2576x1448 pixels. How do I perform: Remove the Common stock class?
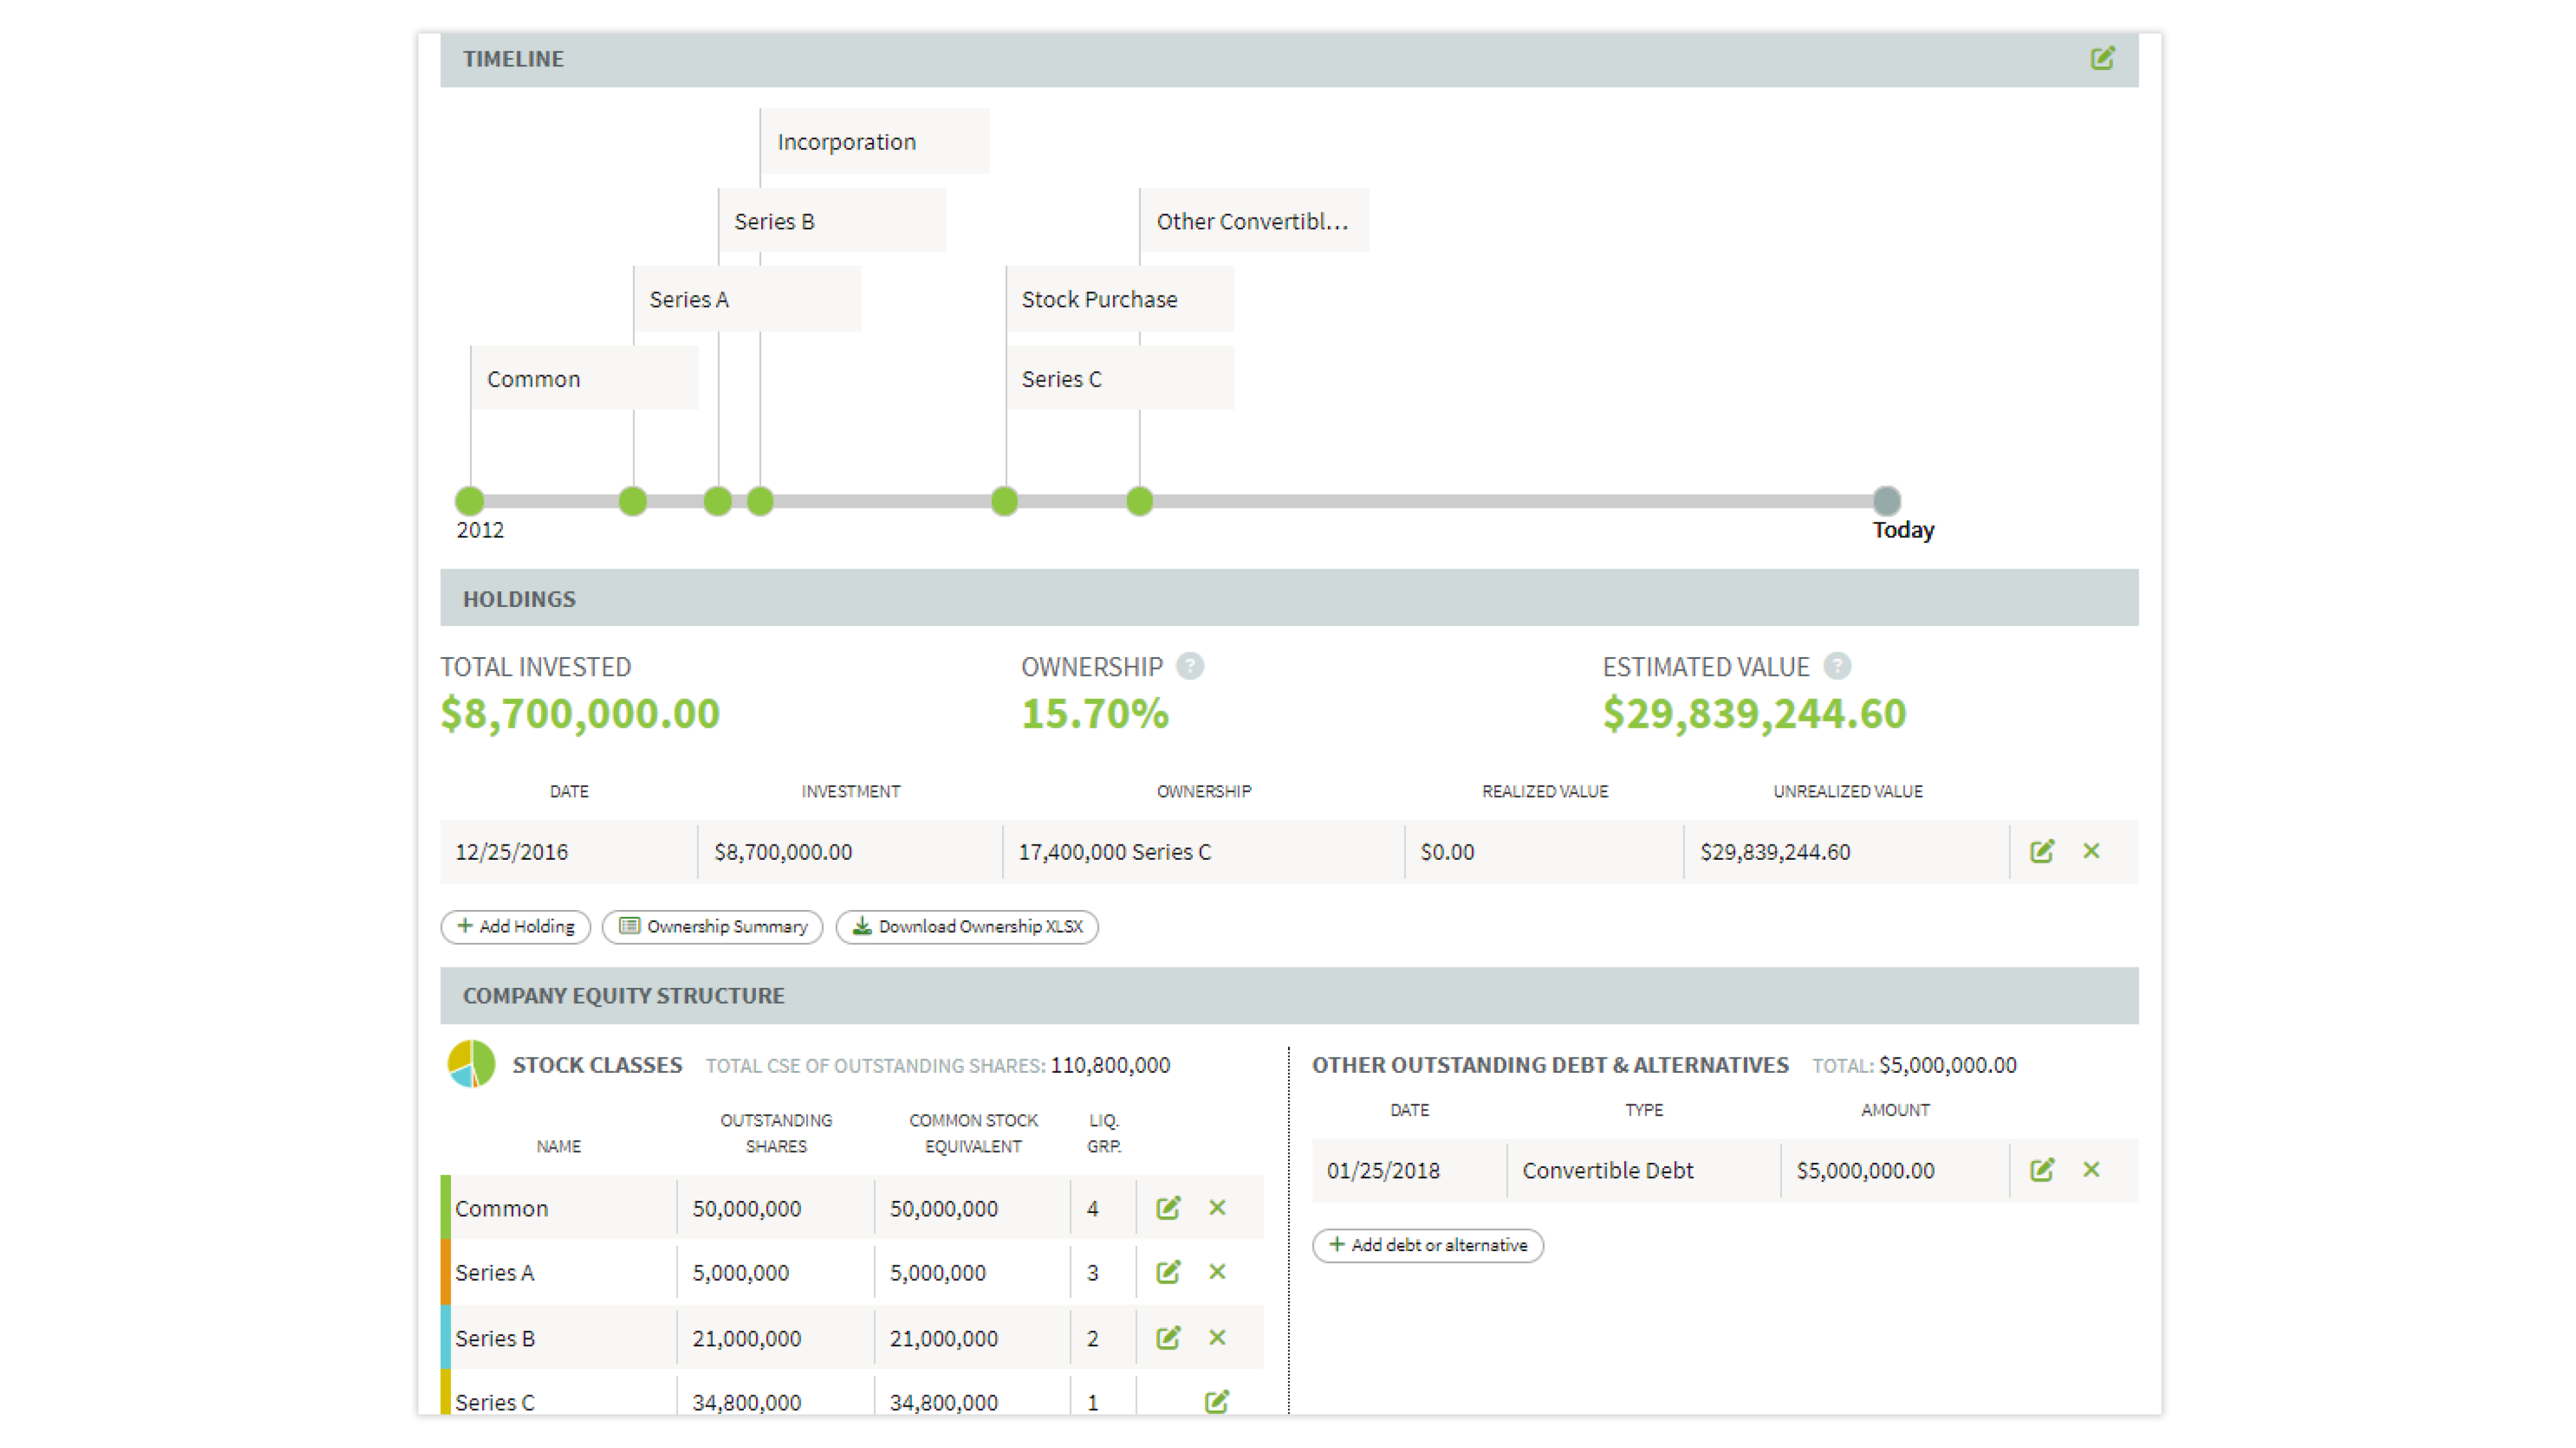pos(1217,1208)
